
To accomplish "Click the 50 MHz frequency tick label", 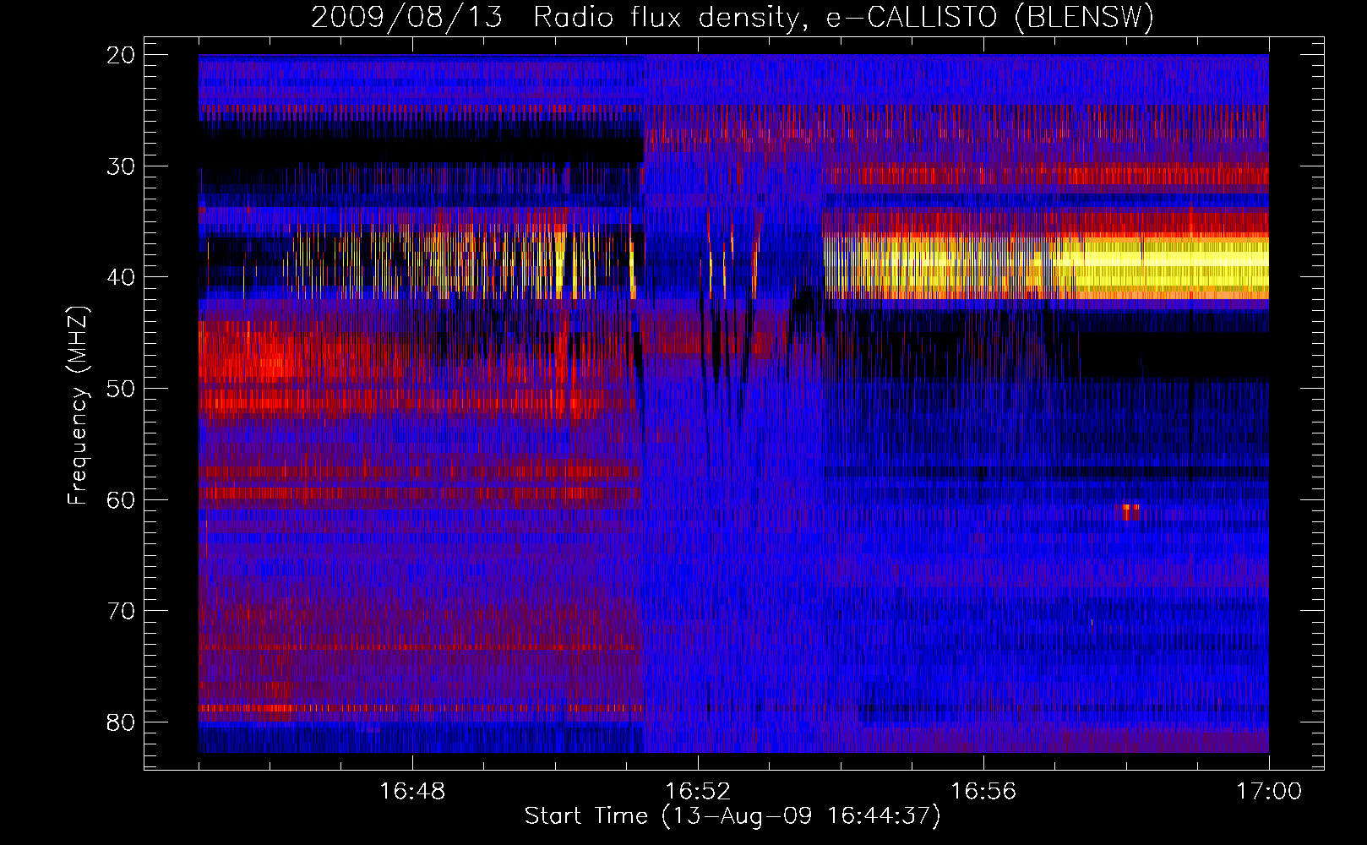I will [x=120, y=389].
